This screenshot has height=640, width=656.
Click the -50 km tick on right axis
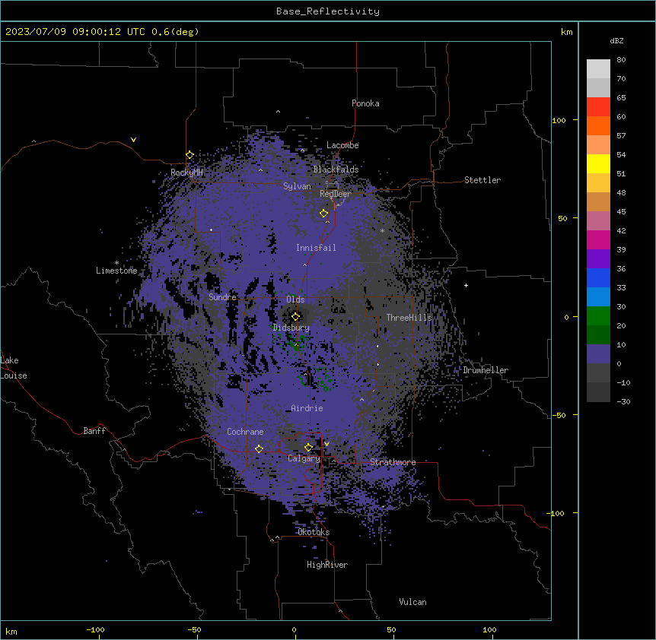click(559, 415)
